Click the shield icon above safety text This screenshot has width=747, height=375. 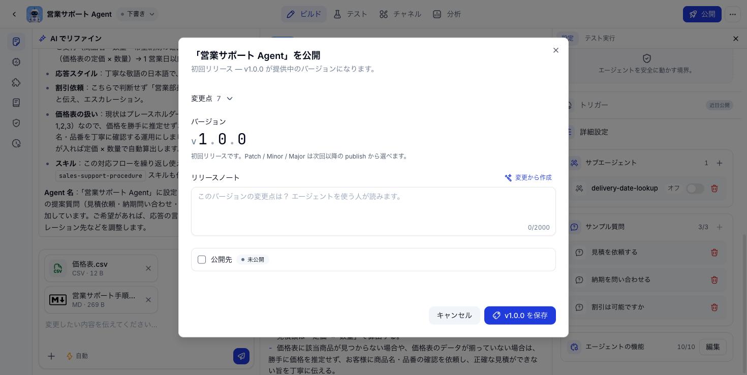[x=647, y=59]
